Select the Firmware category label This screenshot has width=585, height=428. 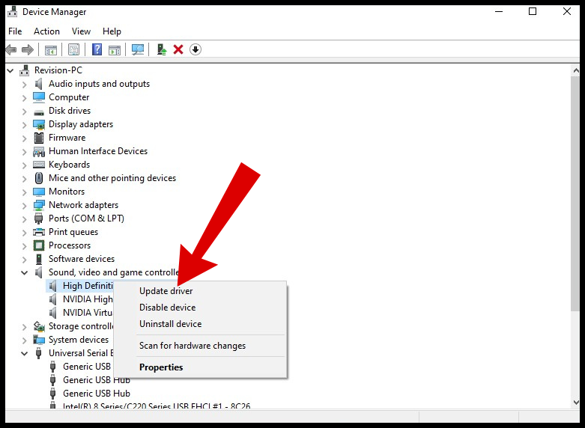click(x=67, y=138)
